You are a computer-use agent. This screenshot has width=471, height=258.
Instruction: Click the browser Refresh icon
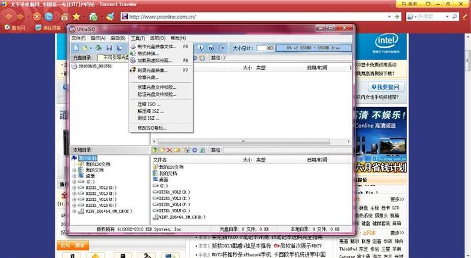pos(49,17)
